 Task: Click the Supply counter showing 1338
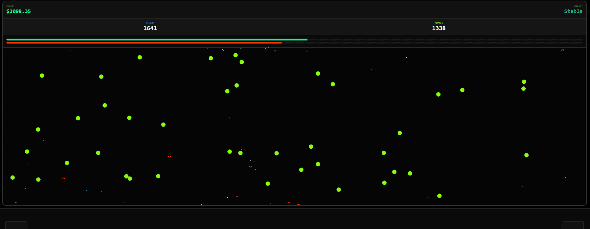(x=439, y=28)
